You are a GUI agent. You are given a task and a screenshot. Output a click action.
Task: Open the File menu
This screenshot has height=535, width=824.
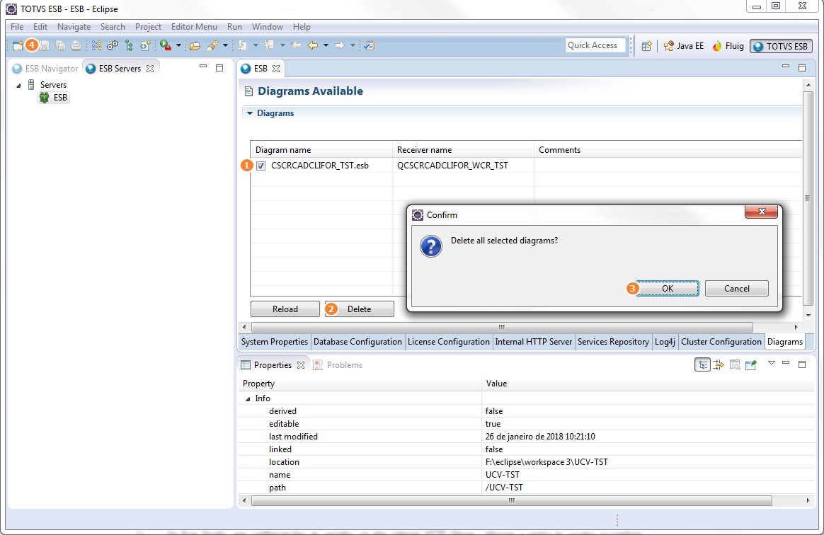point(17,27)
